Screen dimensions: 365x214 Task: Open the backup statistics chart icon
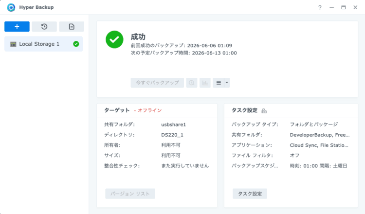click(205, 83)
